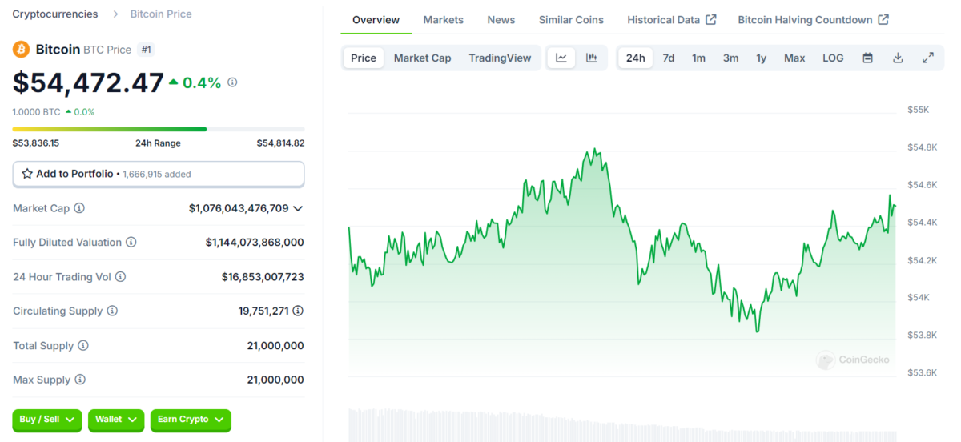Download chart data icon
The width and height of the screenshot is (961, 442).
(x=898, y=58)
